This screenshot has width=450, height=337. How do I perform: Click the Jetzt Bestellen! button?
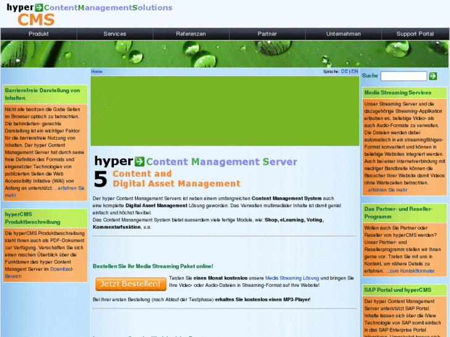click(x=131, y=284)
